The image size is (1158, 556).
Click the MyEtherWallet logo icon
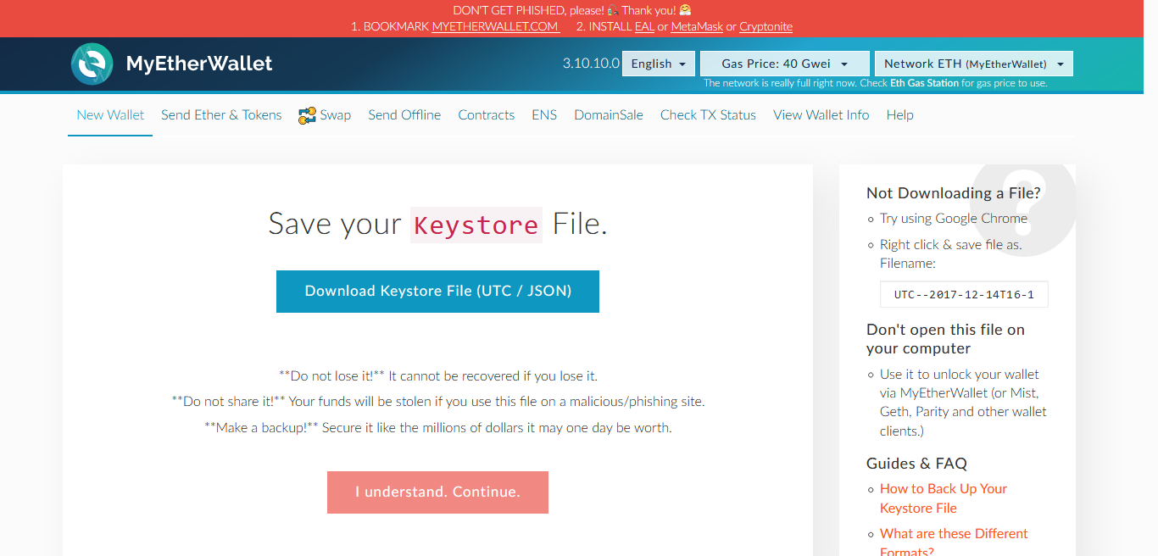[x=92, y=64]
